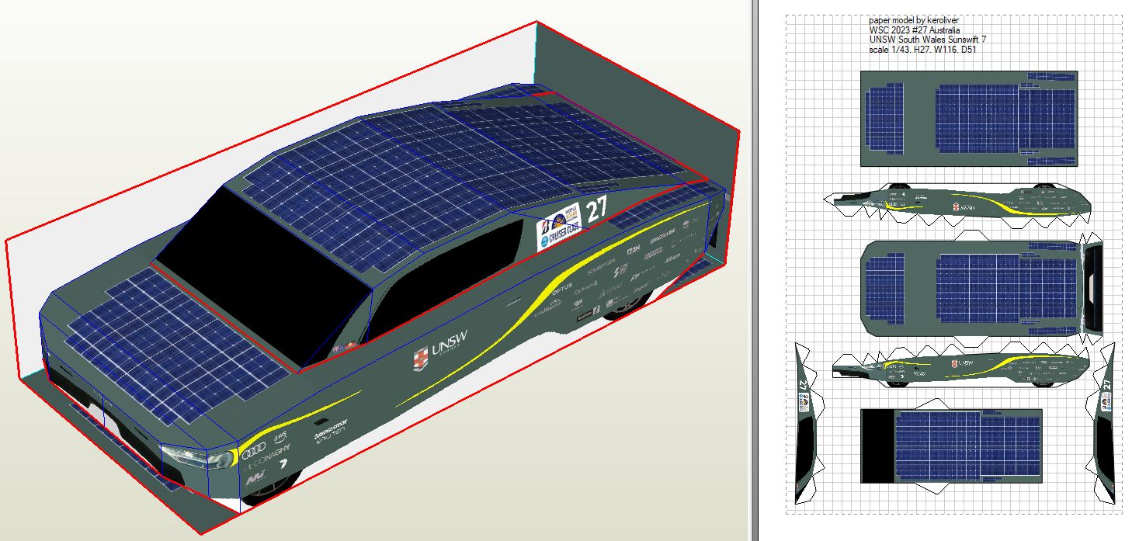
Task: Select the bottom pattern piece with black rectangle
Action: (951, 444)
